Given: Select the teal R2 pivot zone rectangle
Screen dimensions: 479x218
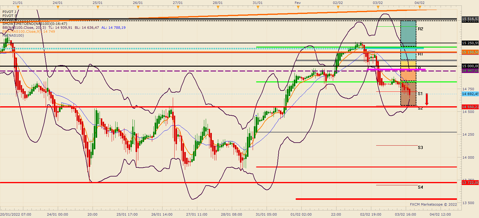Looking at the screenshot, I should coord(408,33).
